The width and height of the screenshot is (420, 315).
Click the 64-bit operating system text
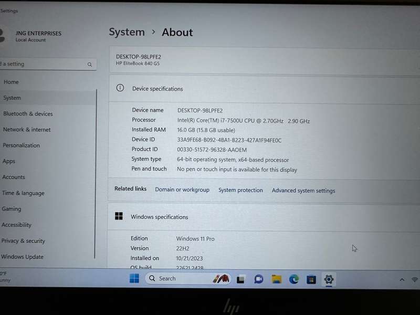point(233,160)
